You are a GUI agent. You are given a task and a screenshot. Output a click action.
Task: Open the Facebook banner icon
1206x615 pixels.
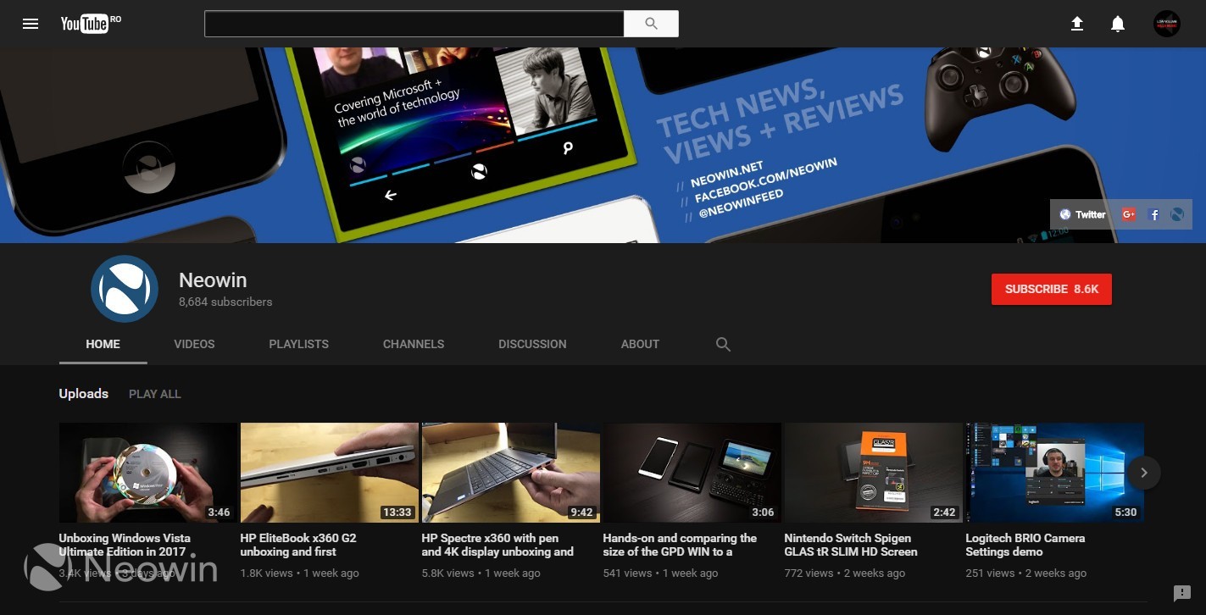(x=1153, y=214)
